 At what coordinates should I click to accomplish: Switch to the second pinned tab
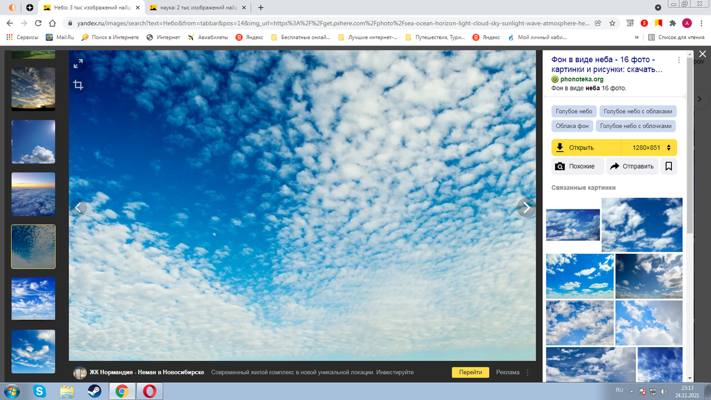pyautogui.click(x=30, y=8)
